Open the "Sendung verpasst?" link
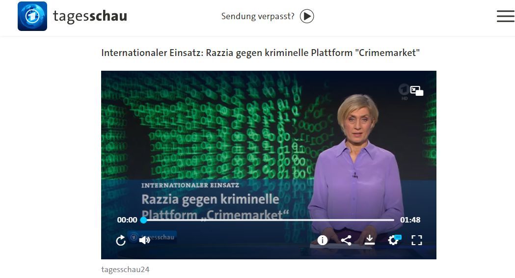 [x=258, y=16]
